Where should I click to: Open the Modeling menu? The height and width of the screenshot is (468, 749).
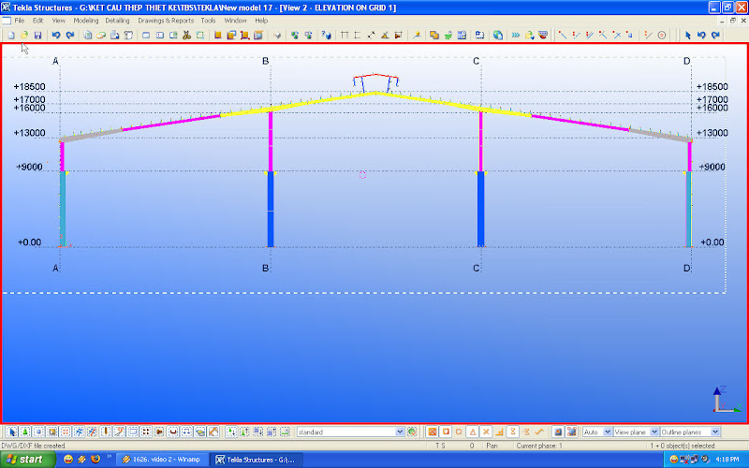coord(85,20)
